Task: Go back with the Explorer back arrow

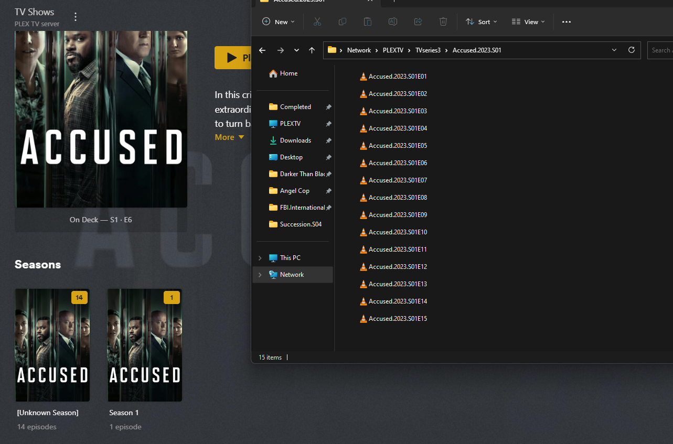Action: point(262,50)
